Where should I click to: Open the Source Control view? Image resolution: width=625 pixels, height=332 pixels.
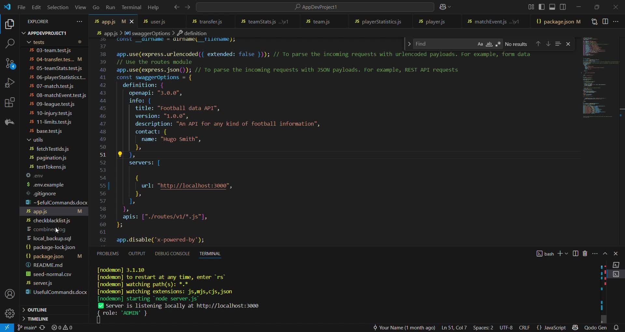(x=10, y=63)
